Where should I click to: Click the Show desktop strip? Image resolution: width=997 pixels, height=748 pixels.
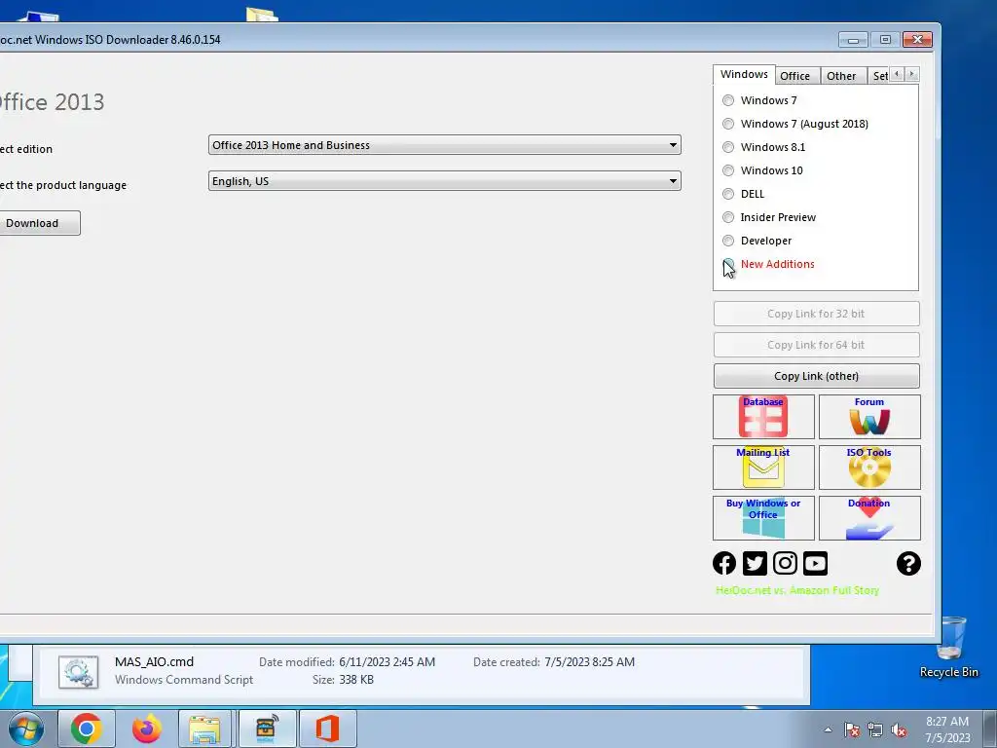tap(990, 729)
